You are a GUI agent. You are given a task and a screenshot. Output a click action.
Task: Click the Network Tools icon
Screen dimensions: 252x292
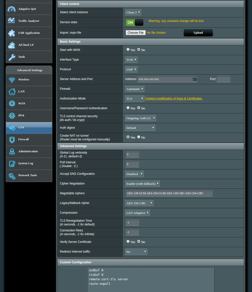[x=12, y=176]
